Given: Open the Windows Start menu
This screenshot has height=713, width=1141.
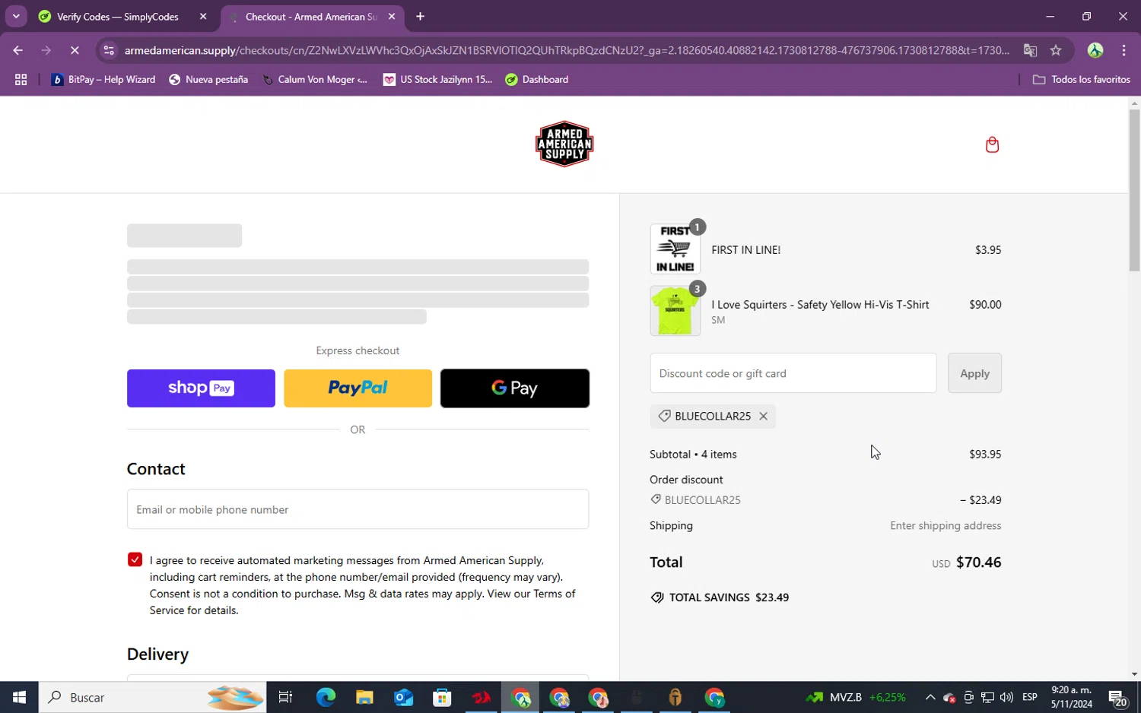Looking at the screenshot, I should (19, 697).
